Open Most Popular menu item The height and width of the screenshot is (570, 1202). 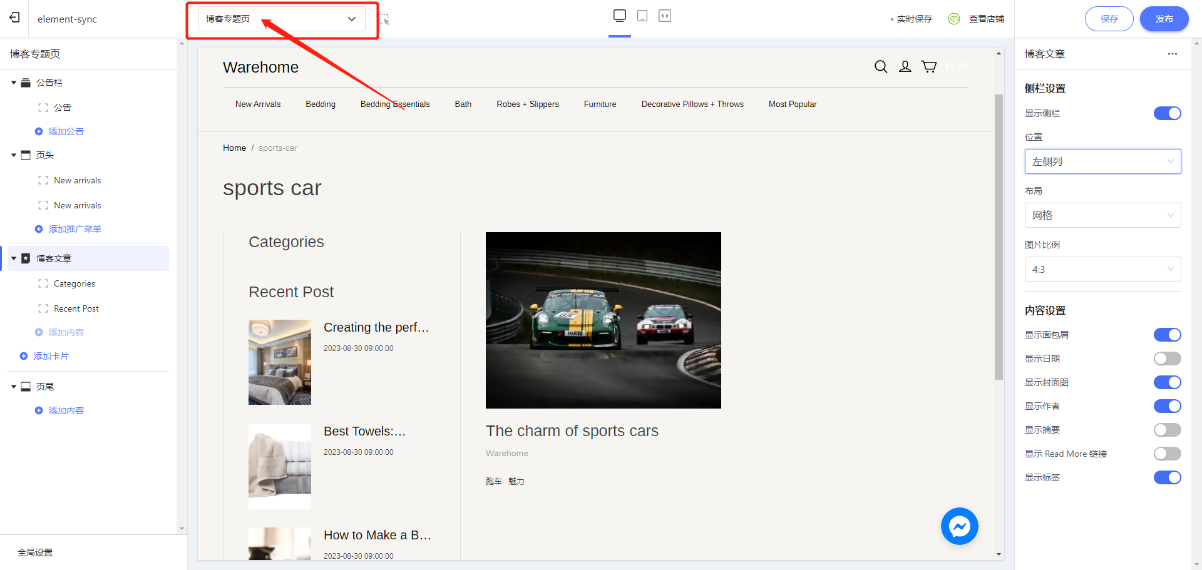[x=793, y=104]
